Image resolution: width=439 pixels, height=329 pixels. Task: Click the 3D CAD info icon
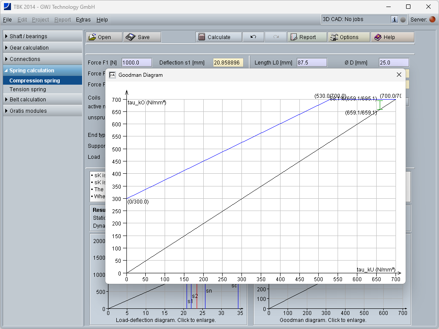click(394, 19)
